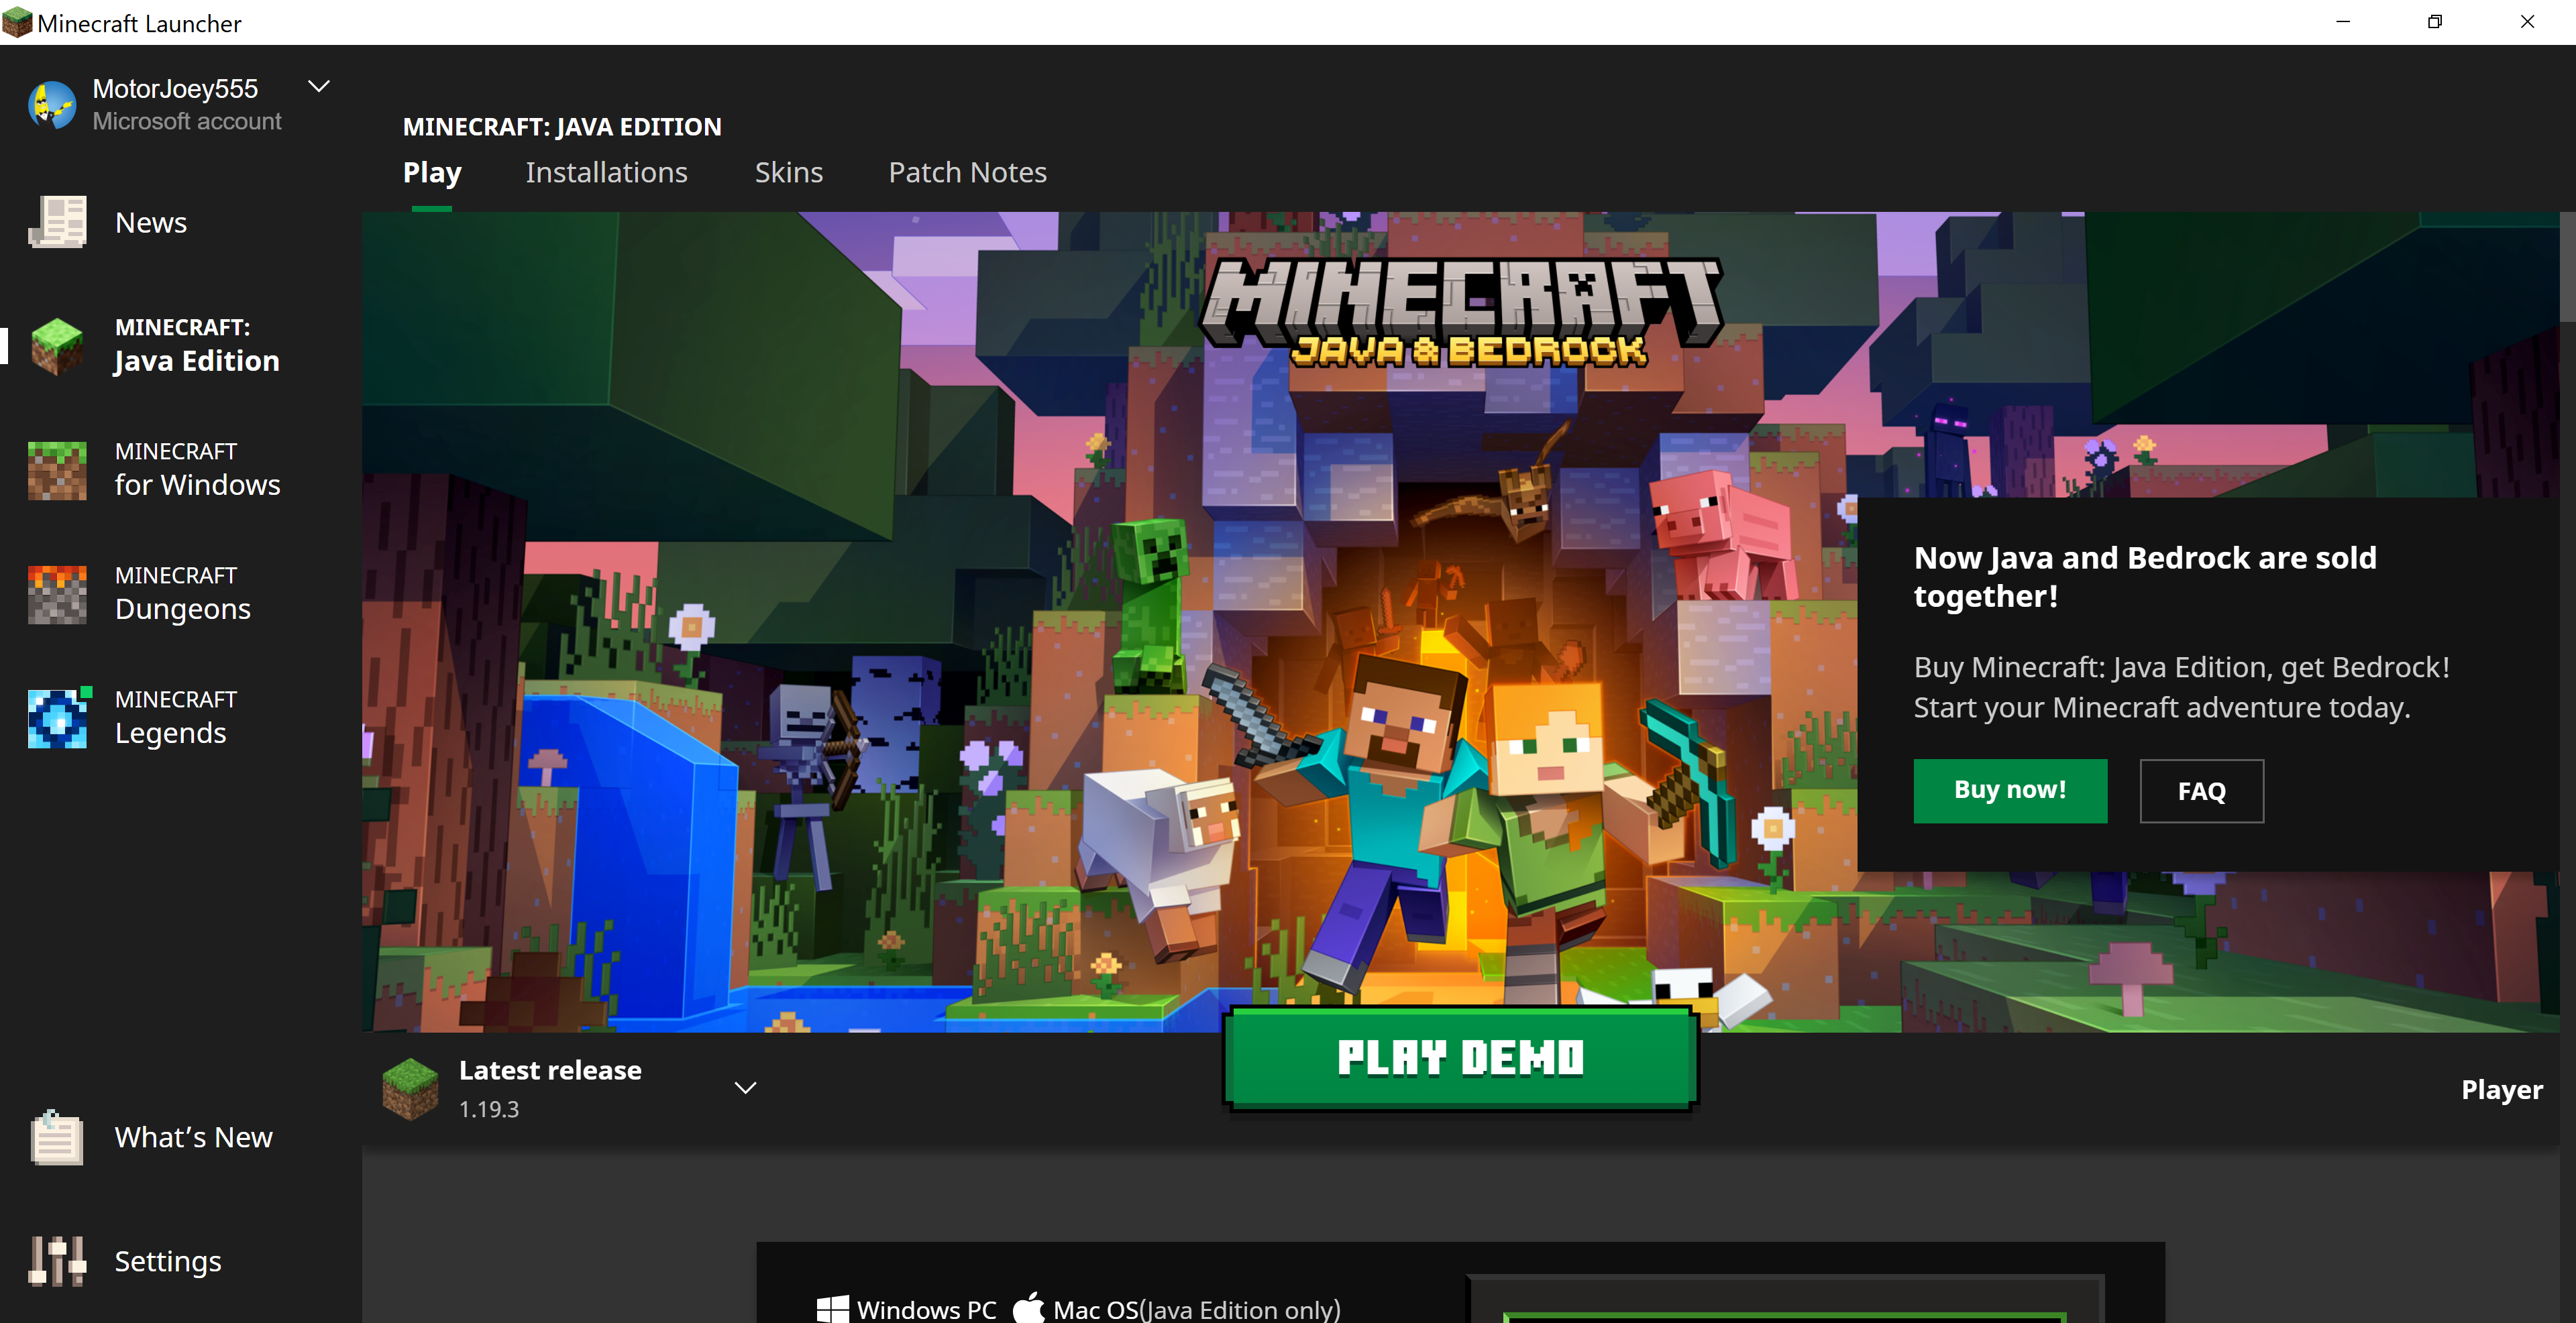The image size is (2576, 1323).
Task: Click the Minecraft Launcher title bar icon
Action: point(17,22)
